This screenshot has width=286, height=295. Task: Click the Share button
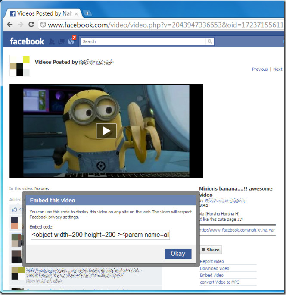pyautogui.click(x=211, y=250)
